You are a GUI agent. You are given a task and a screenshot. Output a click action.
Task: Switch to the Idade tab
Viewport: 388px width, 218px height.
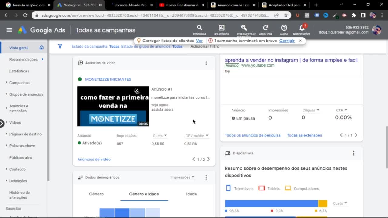pos(192,194)
